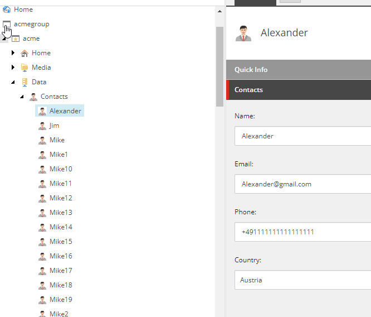Screen dimensions: 371x317
Task: Select the Mike contact
Action: tap(57, 140)
